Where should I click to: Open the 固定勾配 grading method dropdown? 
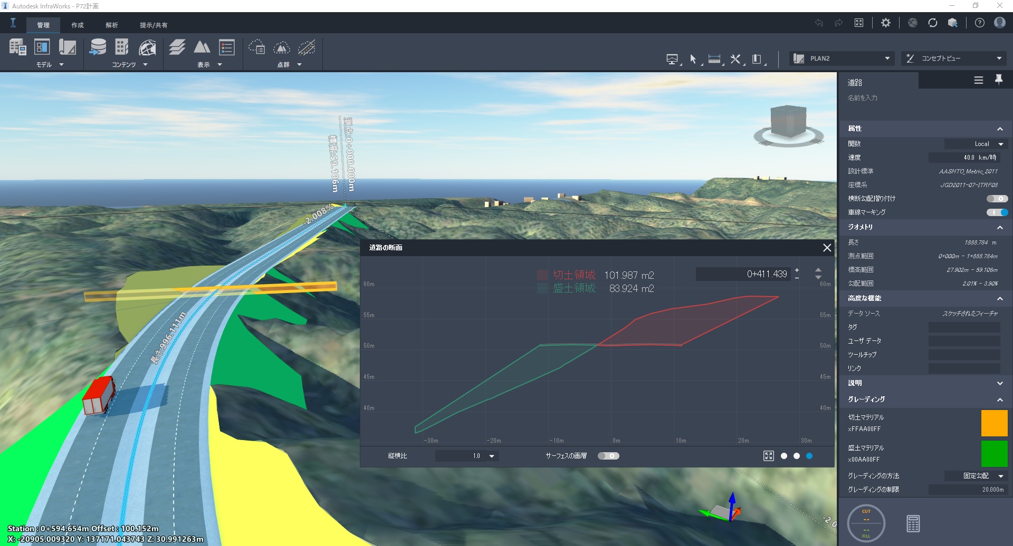[x=976, y=476]
